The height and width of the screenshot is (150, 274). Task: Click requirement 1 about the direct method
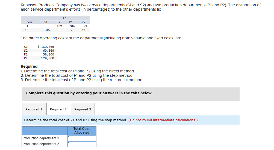coord(78,71)
